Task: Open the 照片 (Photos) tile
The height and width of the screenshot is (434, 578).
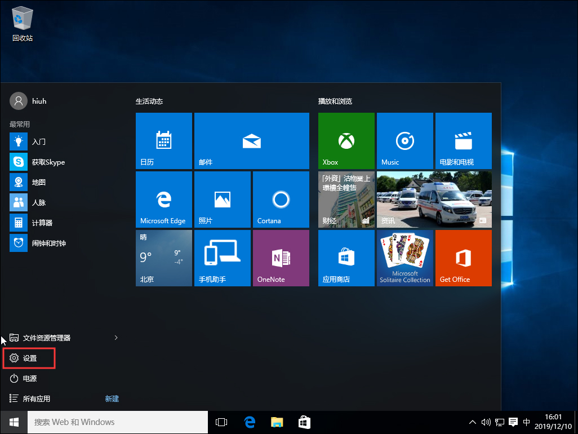Action: 221,199
